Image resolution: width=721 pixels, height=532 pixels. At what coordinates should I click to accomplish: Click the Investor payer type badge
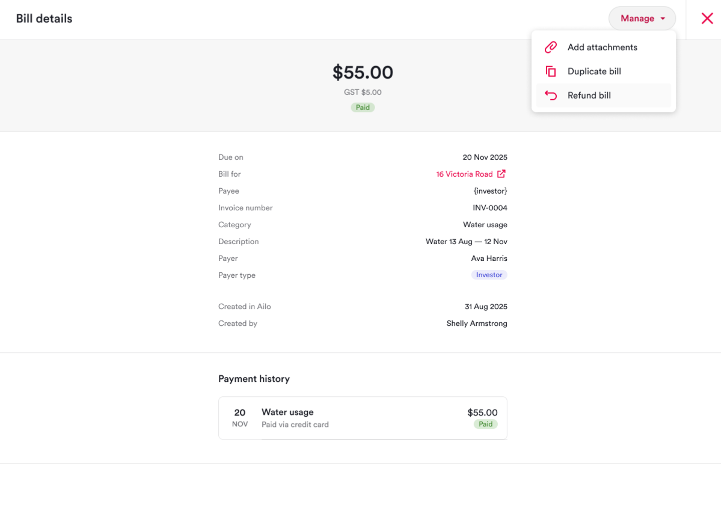pos(489,275)
